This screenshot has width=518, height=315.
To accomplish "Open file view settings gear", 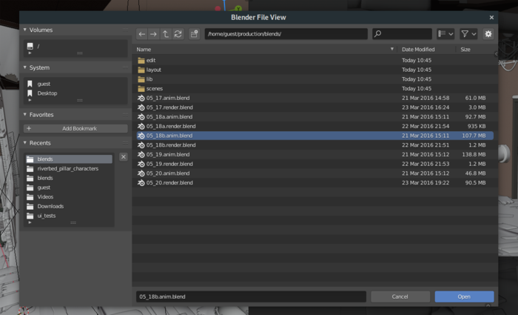I will [x=488, y=34].
